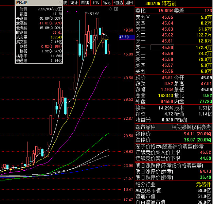Screen dimensions: 213x204
Task: Add stock via +自选 button
Action: coord(118,2)
